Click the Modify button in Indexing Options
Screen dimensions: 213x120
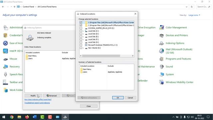pos(33,96)
